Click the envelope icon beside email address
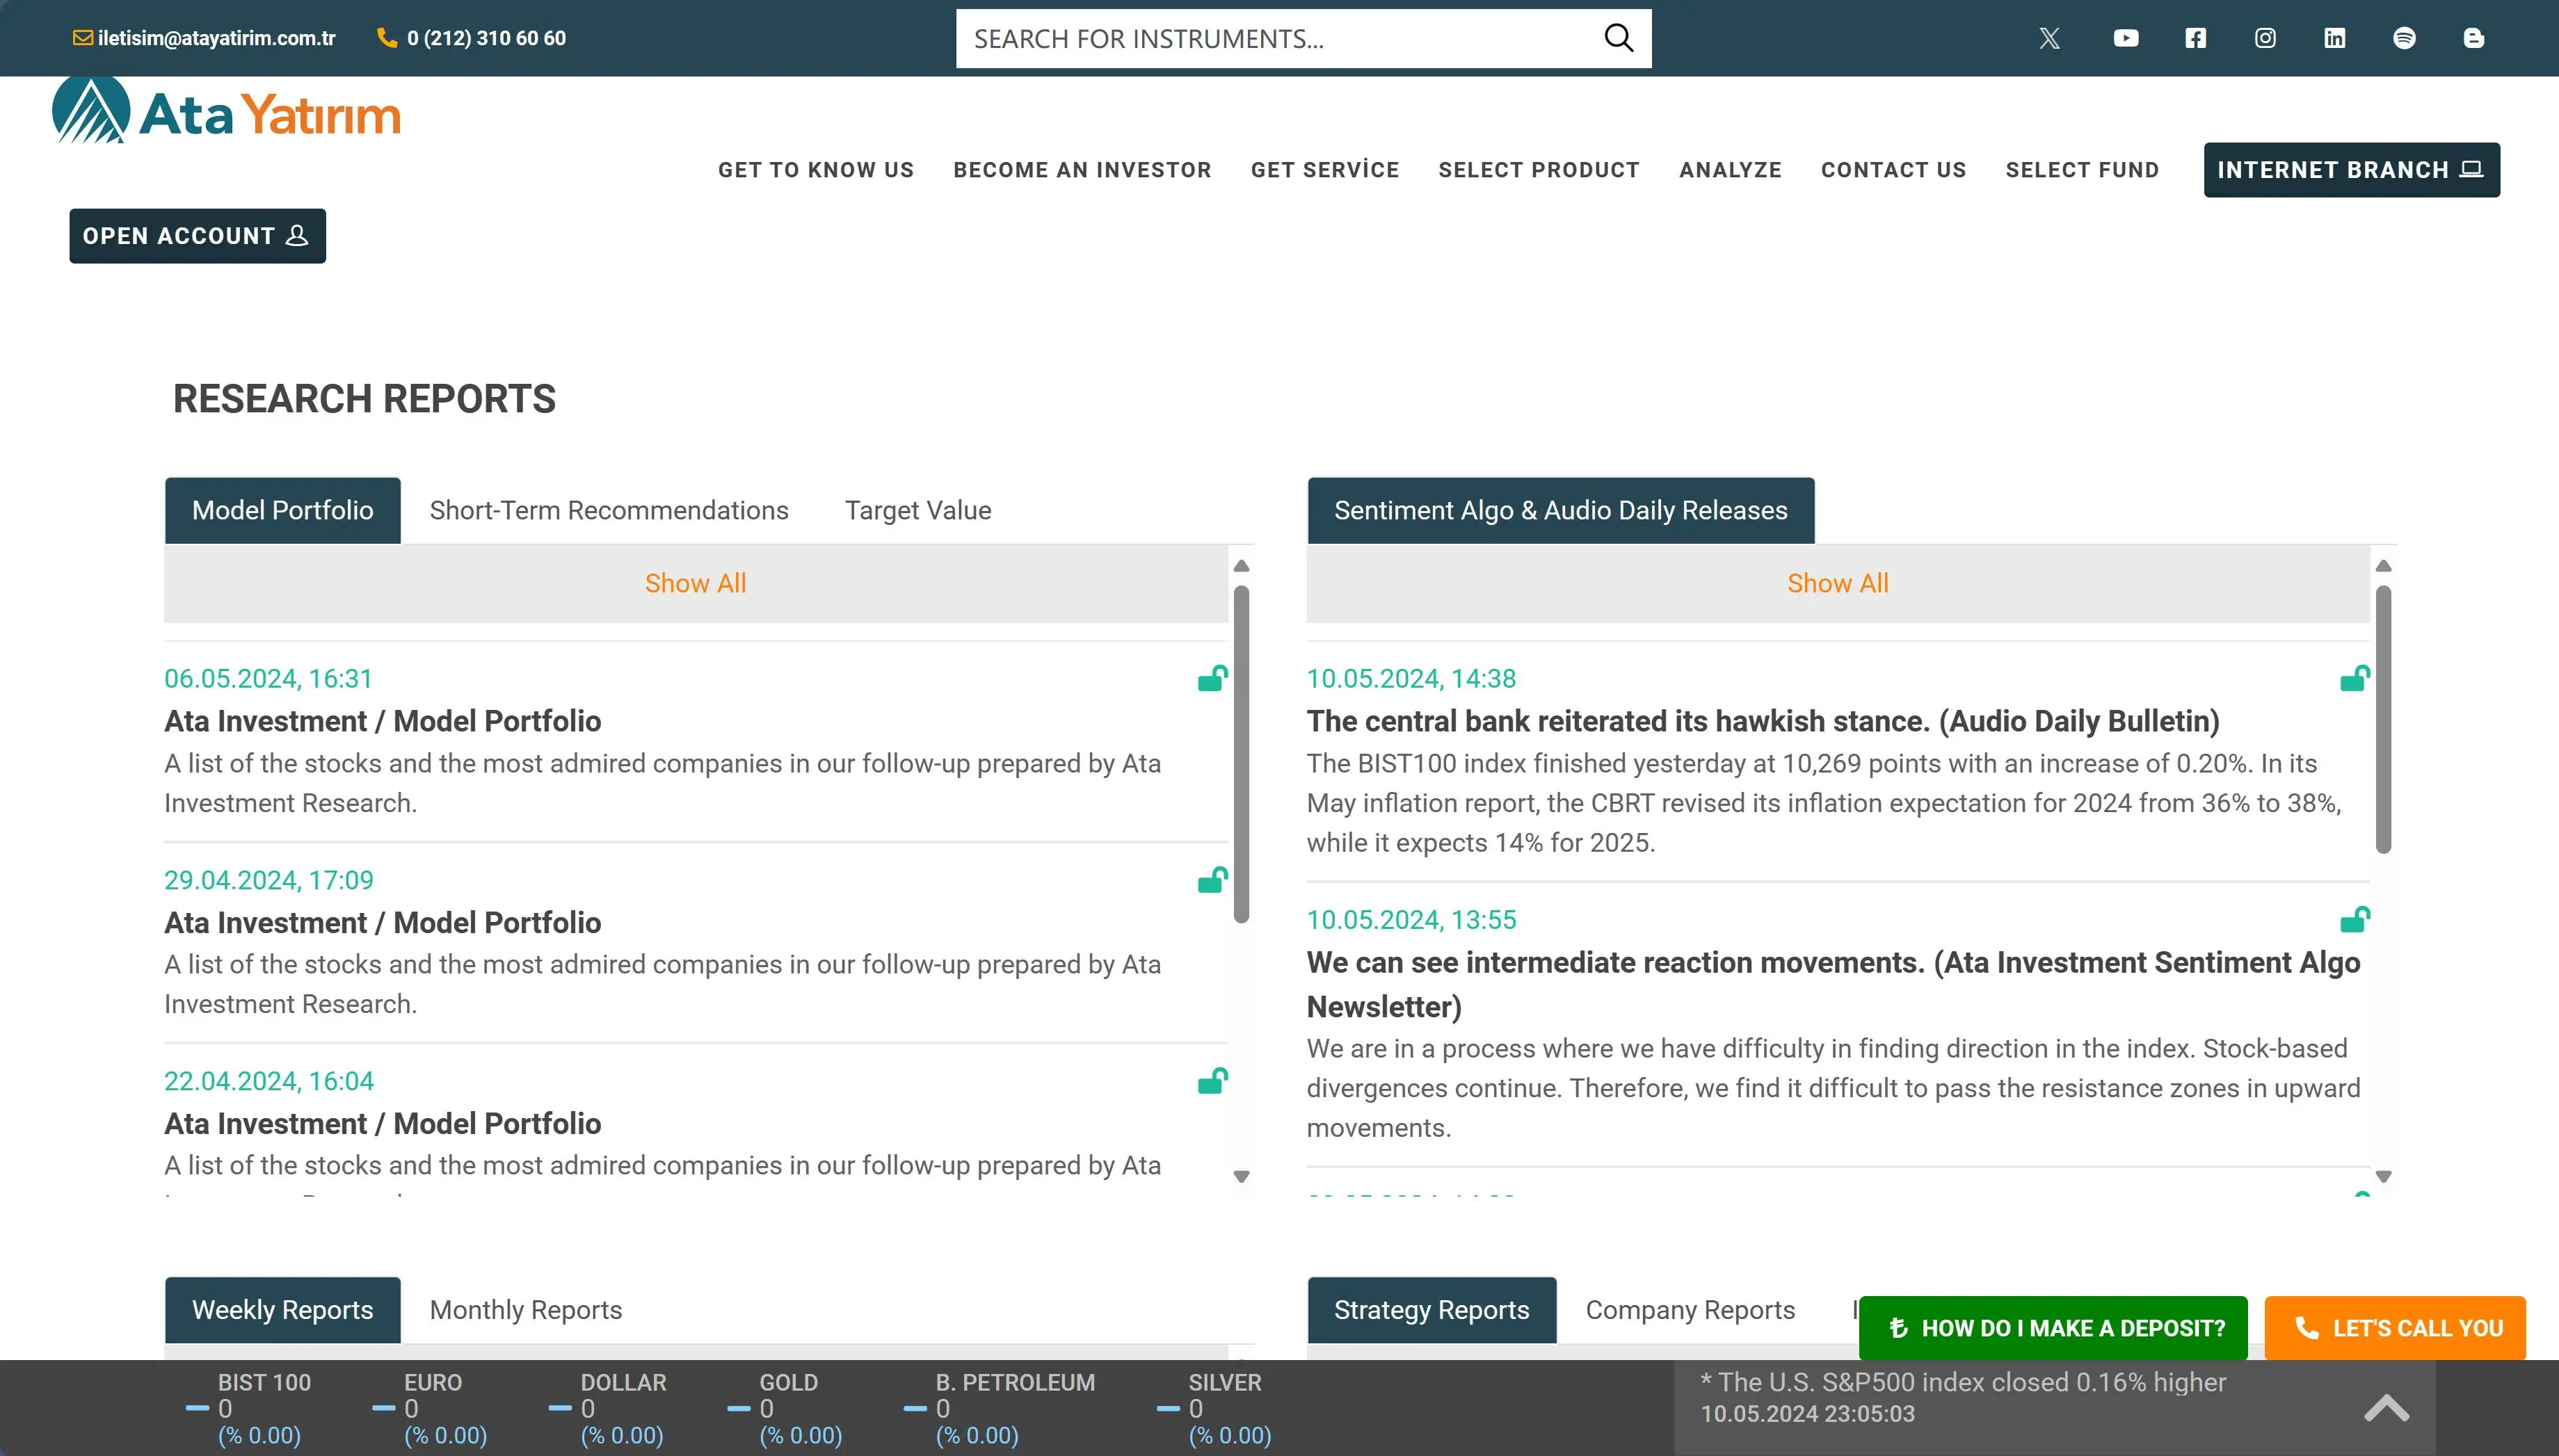 point(82,38)
